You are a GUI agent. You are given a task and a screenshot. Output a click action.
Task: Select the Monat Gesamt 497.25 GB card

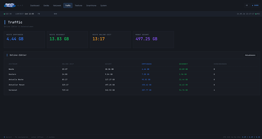pos(153,39)
